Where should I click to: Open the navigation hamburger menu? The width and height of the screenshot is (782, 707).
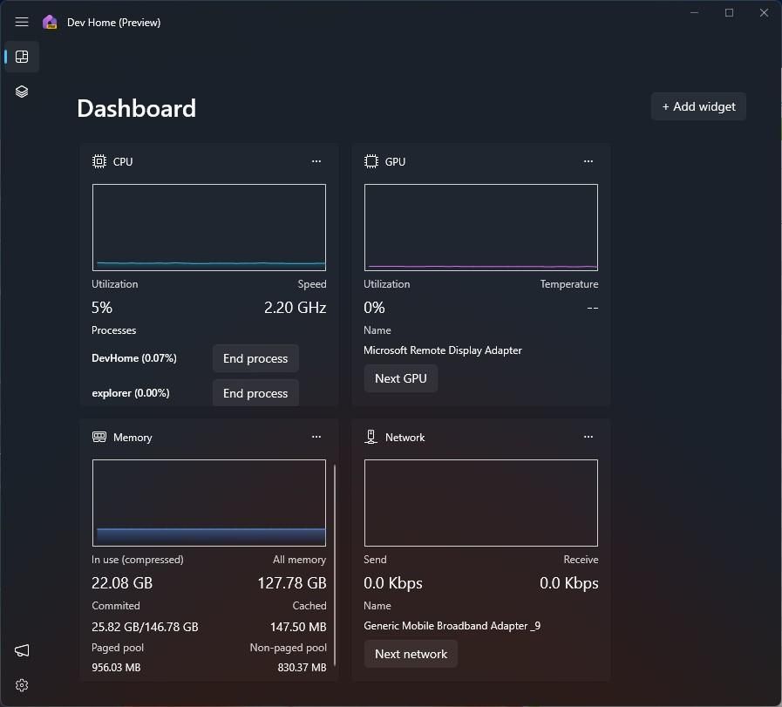click(22, 22)
